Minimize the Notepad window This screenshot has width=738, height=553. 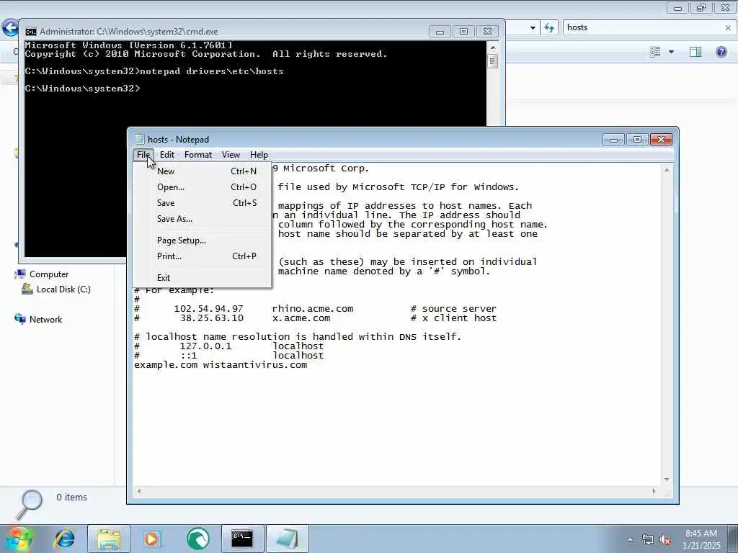(x=613, y=140)
